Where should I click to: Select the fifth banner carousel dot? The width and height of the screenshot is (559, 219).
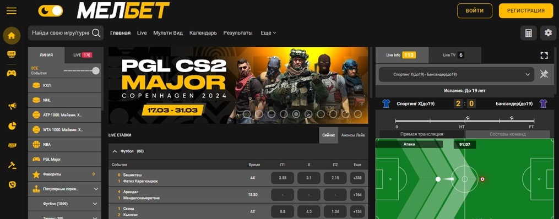pyautogui.click(x=296, y=114)
